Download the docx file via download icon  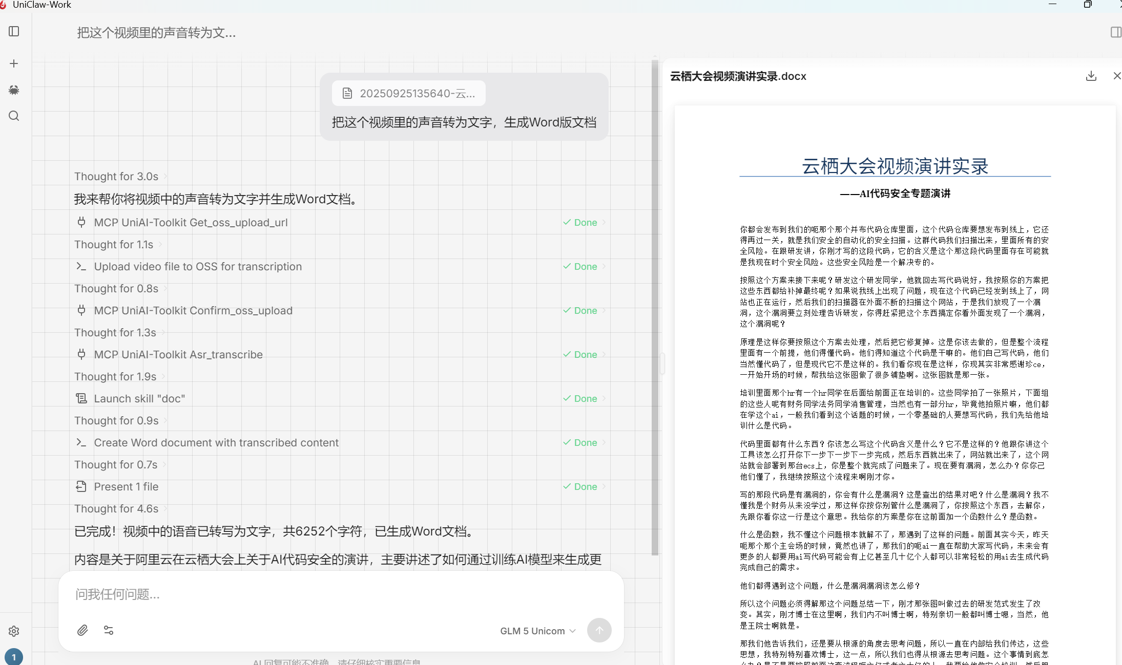pos(1091,76)
